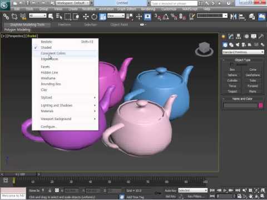Viewport: 267px width, 200px height.
Task: Toggle the Auto Key mode
Action: click(x=170, y=191)
